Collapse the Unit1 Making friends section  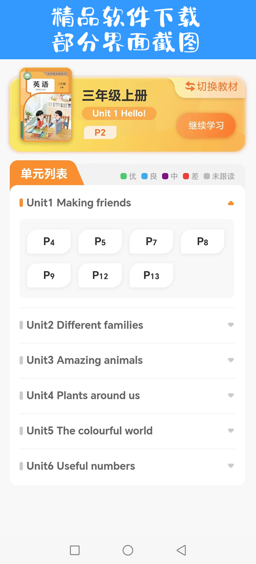[x=231, y=203]
